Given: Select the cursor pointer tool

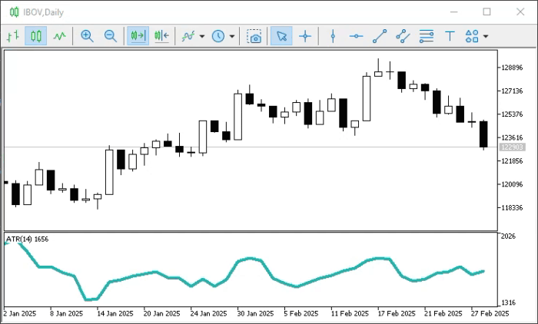Looking at the screenshot, I should coord(281,35).
